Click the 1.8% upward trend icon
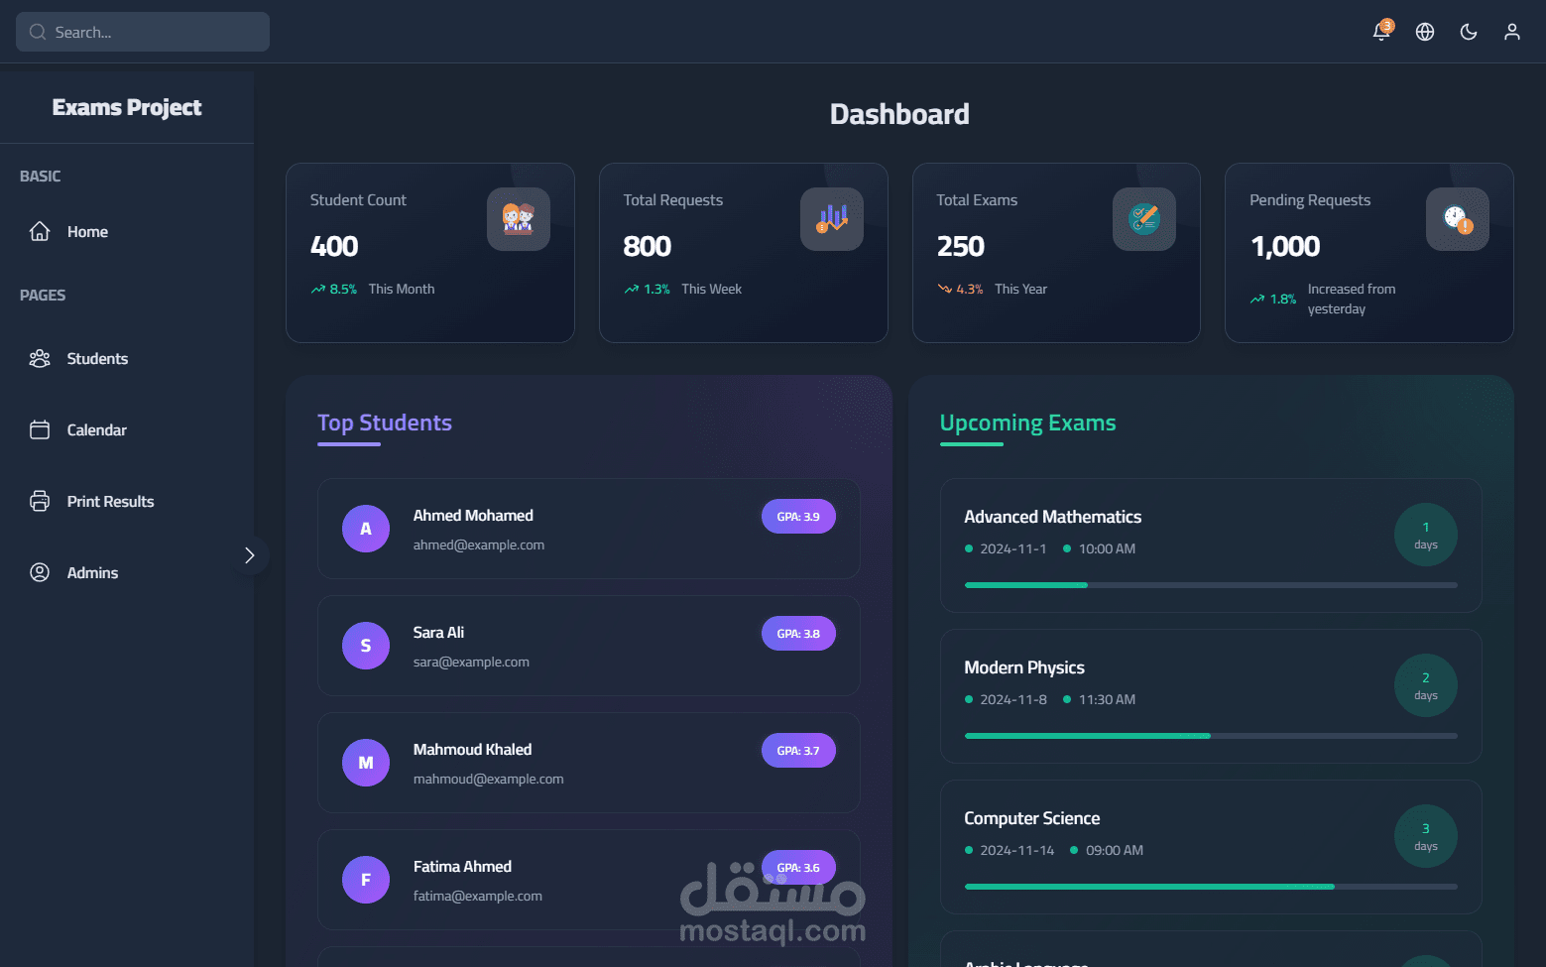This screenshot has height=967, width=1546. tap(1257, 299)
